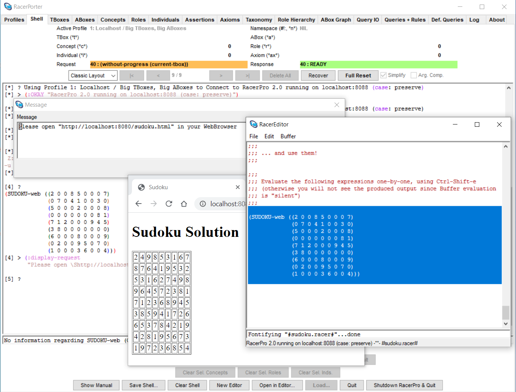516x392 pixels.
Task: Open the Classic Layout dropdown
Action: pos(93,75)
